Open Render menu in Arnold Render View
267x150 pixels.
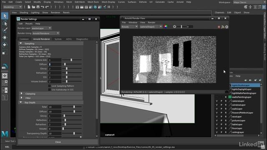coord(151,22)
